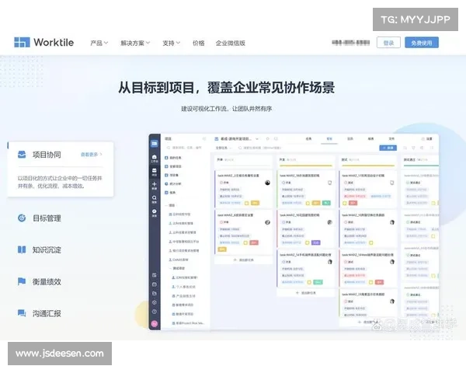Switch to the 看板 tab
This screenshot has width=466, height=373.
pyautogui.click(x=329, y=139)
